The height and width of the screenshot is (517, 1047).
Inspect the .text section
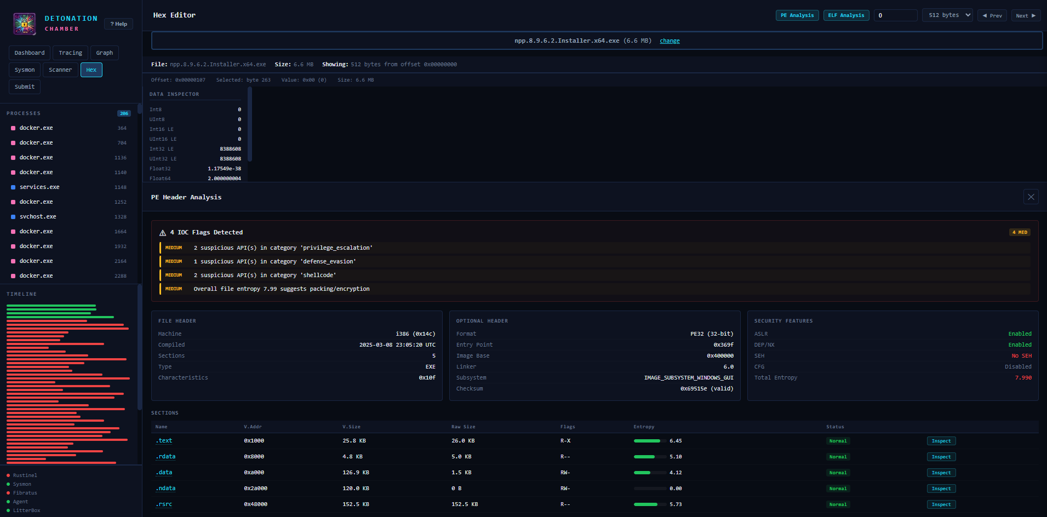[941, 441]
